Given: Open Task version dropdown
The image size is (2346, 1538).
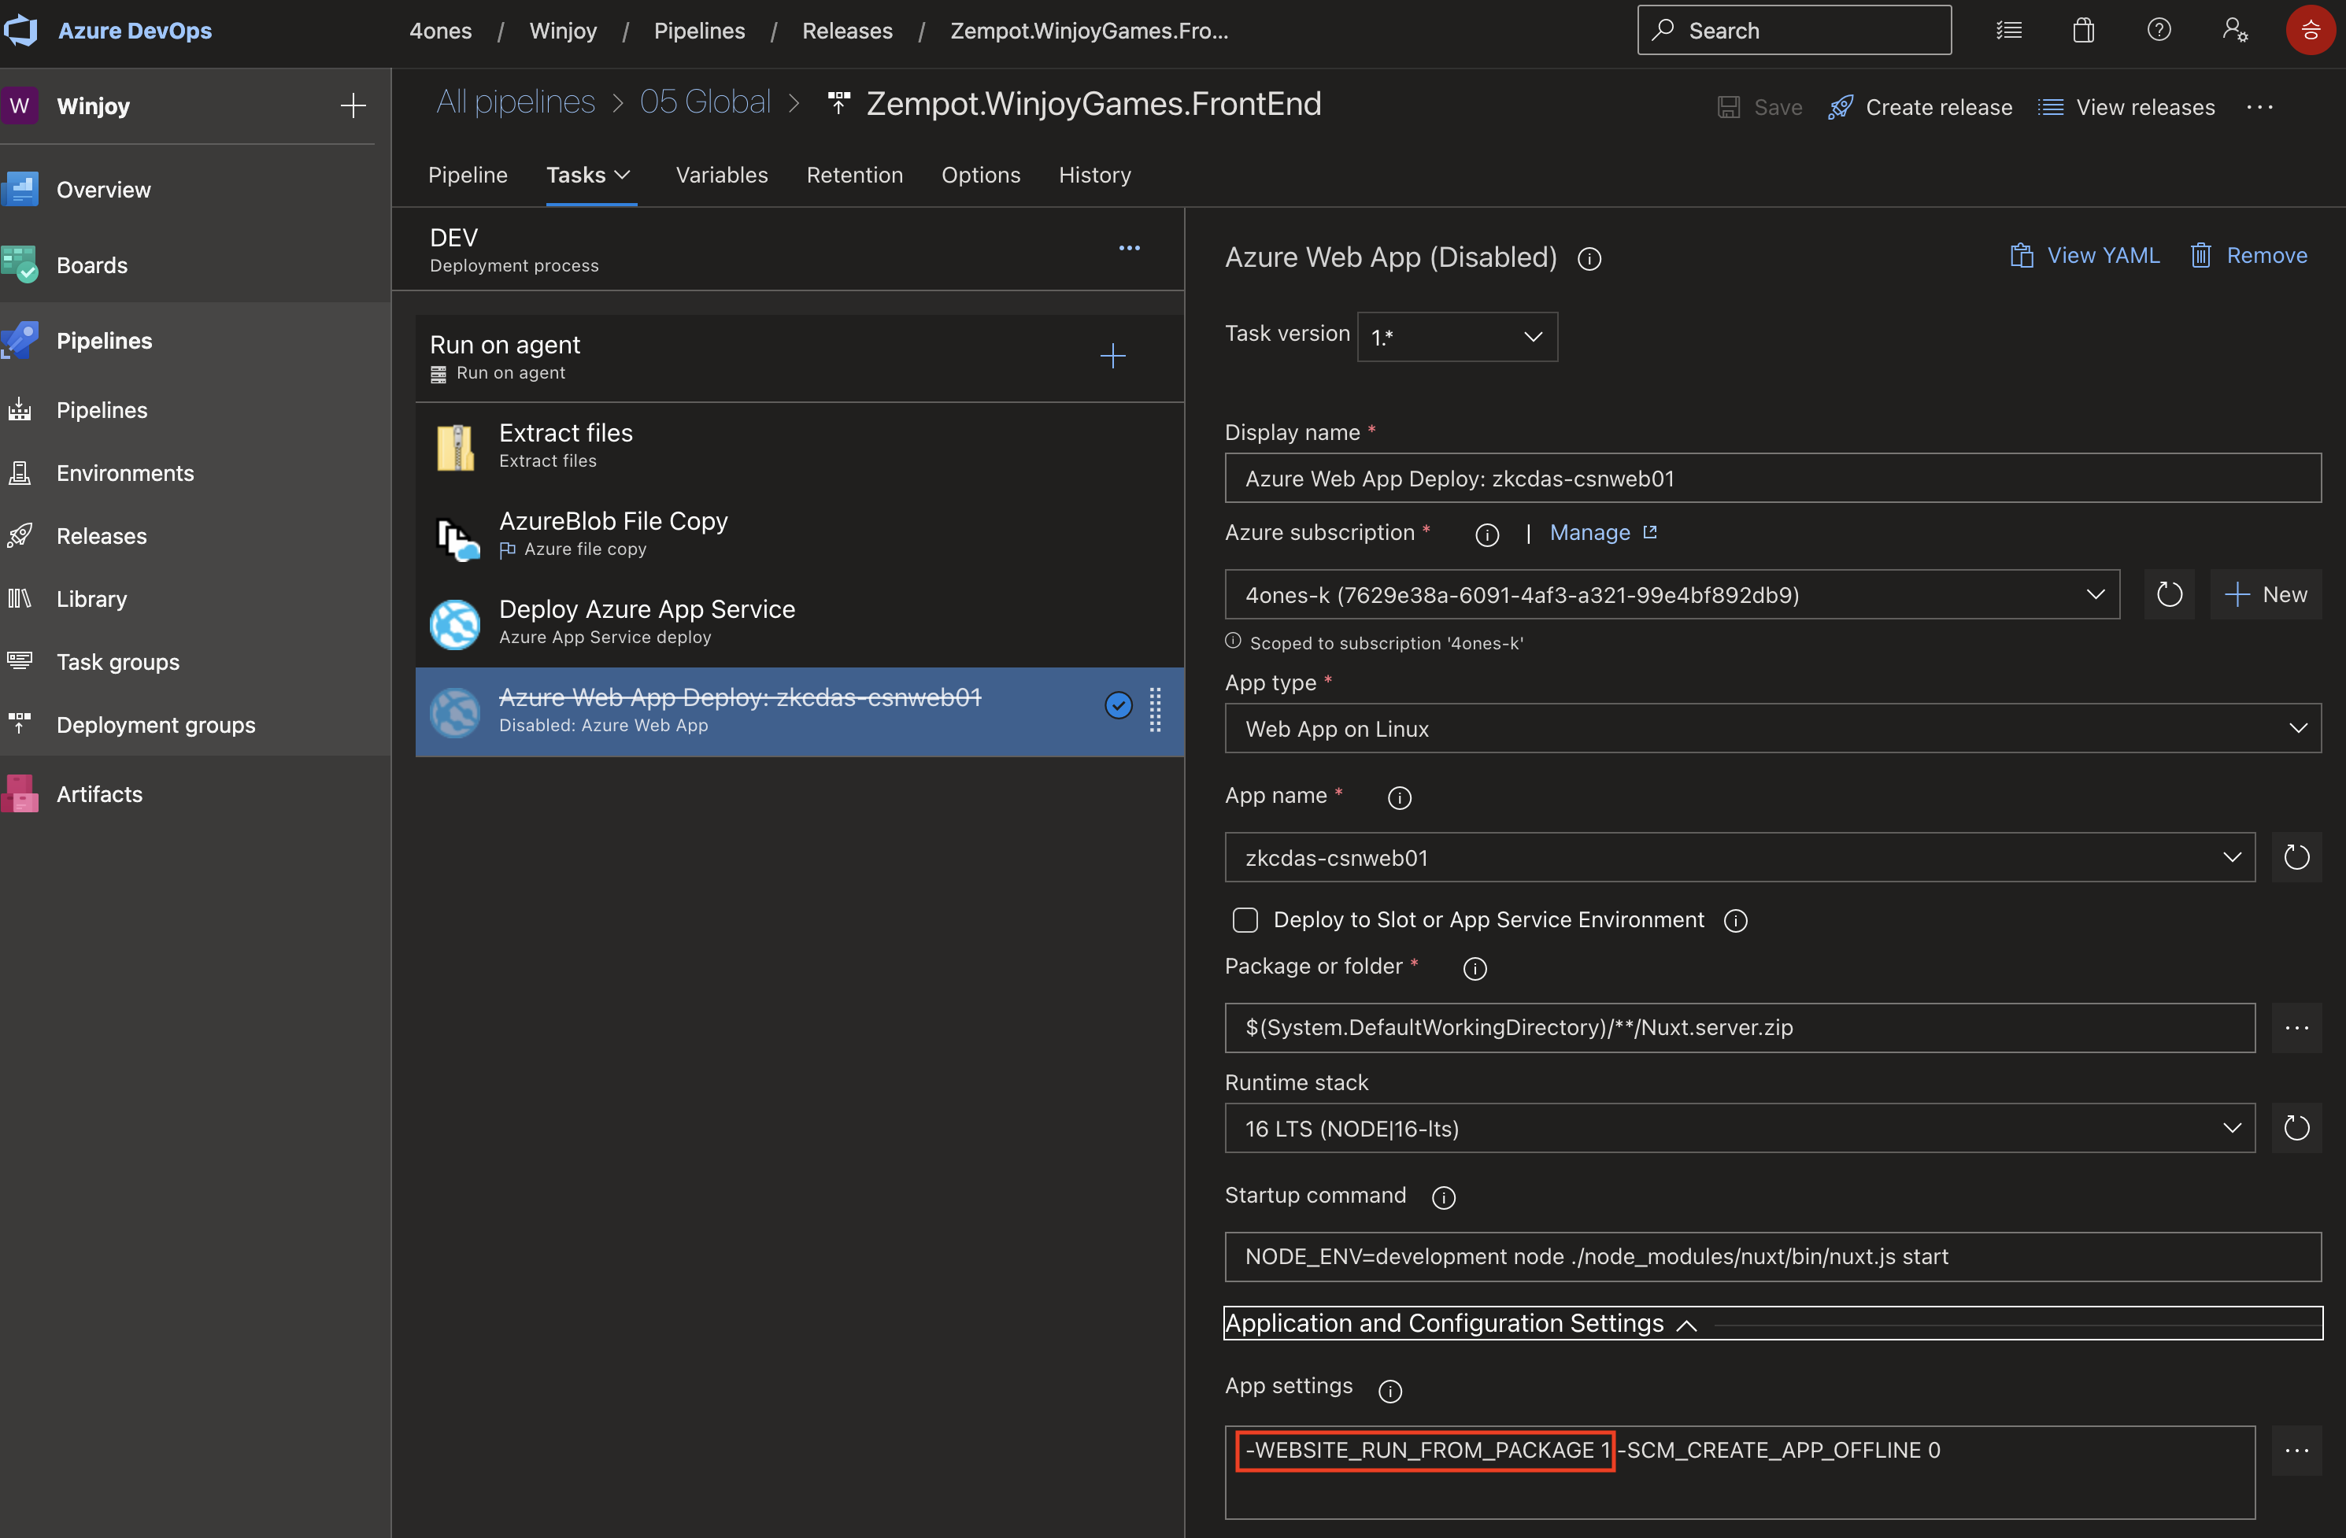Looking at the screenshot, I should (1457, 337).
